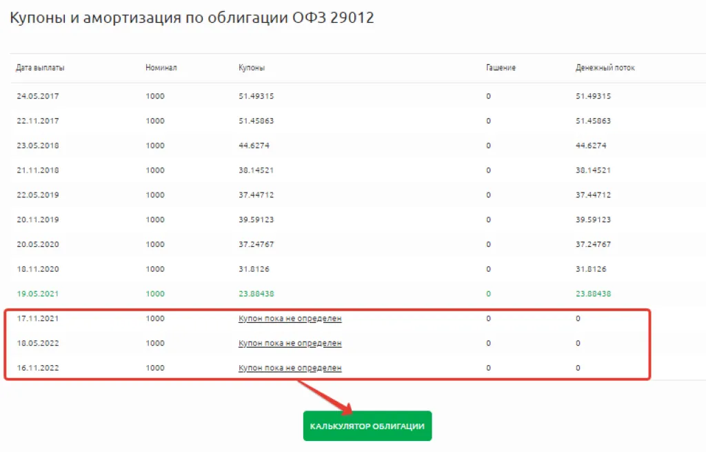Select date cell 23.05.2018
706x452 pixels.
(x=38, y=146)
